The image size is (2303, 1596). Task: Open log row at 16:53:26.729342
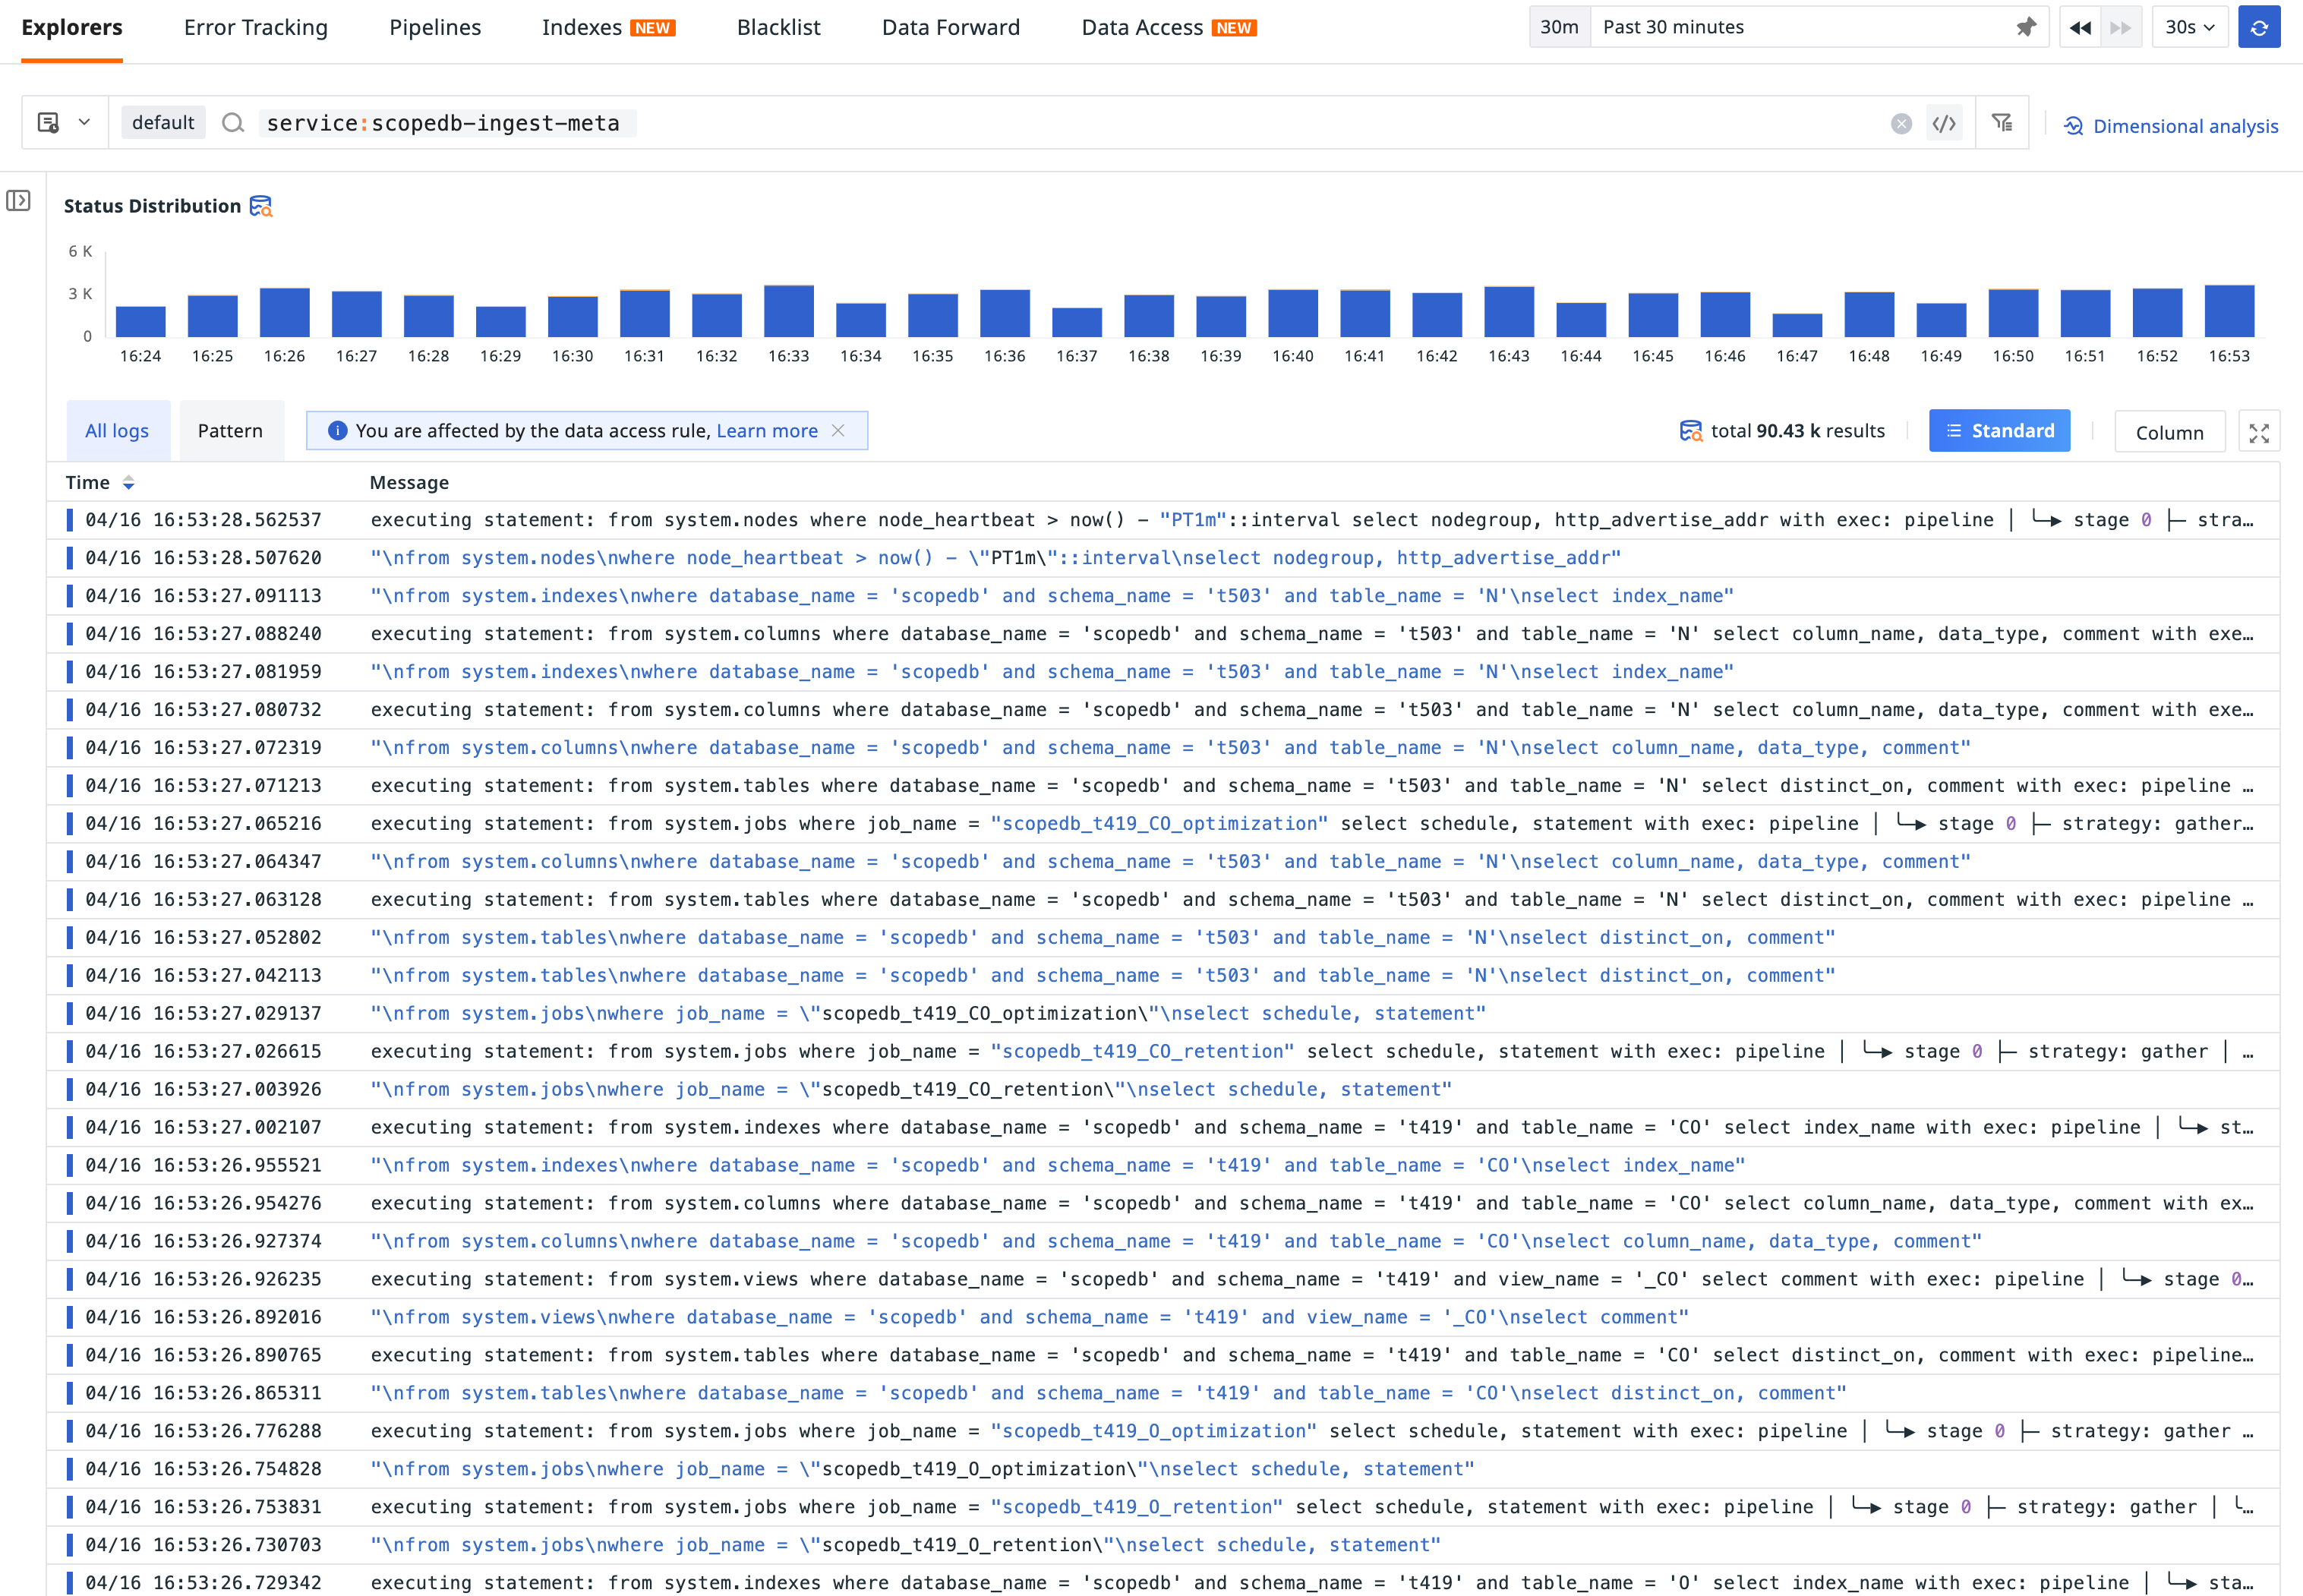1163,1581
